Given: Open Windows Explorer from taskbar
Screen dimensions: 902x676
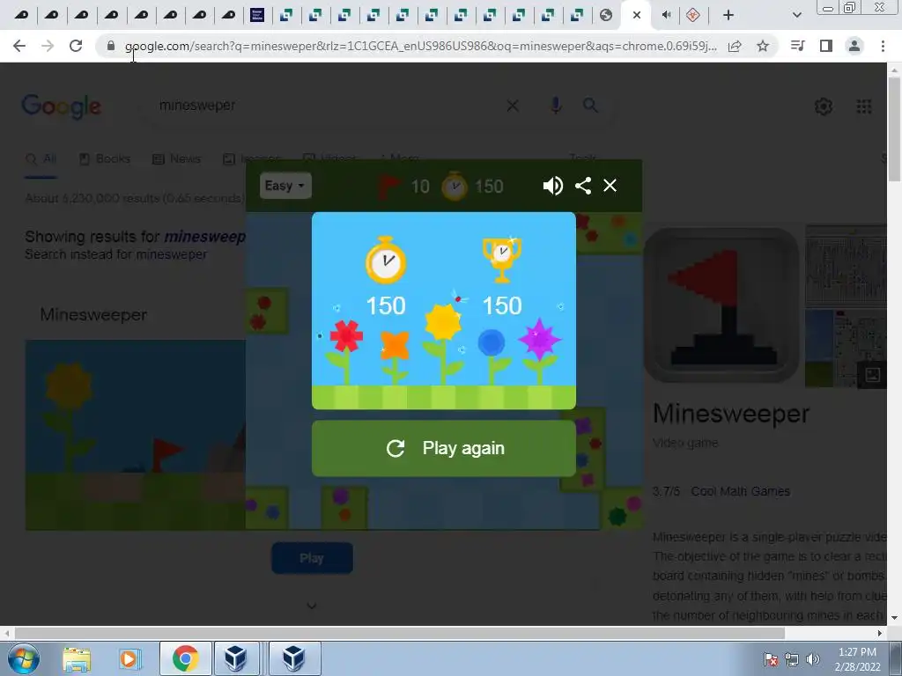Looking at the screenshot, I should pyautogui.click(x=77, y=658).
